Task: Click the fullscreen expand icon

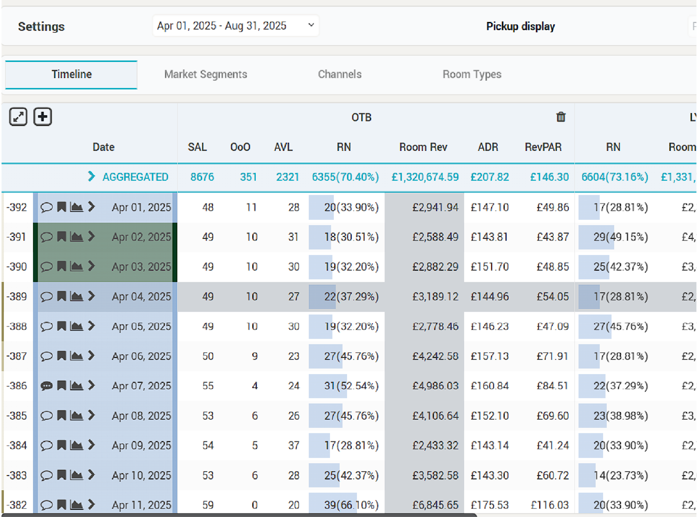Action: pyautogui.click(x=18, y=117)
